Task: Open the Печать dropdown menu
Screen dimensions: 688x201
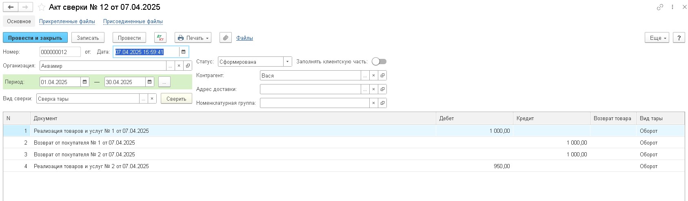Action: point(193,38)
